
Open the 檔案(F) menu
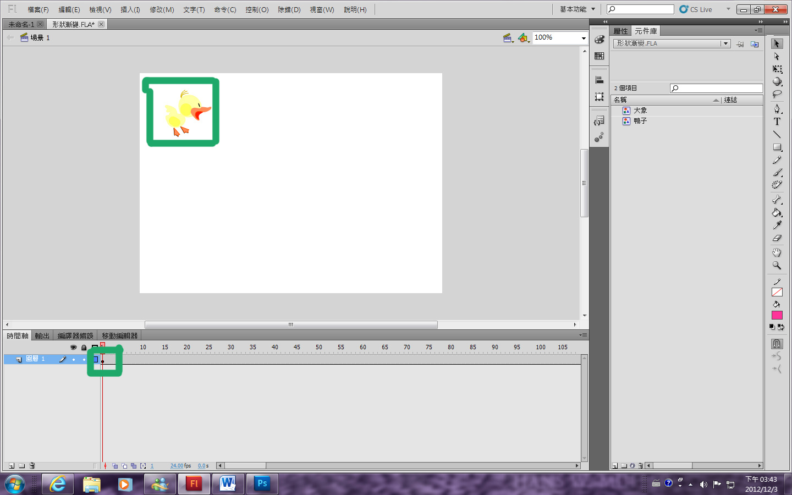(38, 10)
